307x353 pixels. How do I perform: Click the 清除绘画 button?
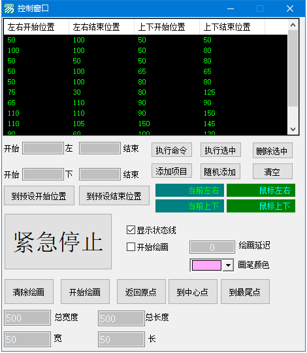point(29,292)
